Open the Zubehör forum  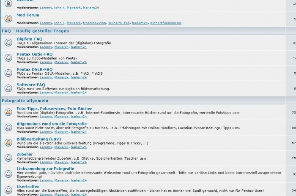point(25,154)
